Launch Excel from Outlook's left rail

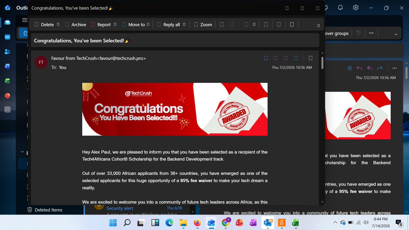point(7,81)
